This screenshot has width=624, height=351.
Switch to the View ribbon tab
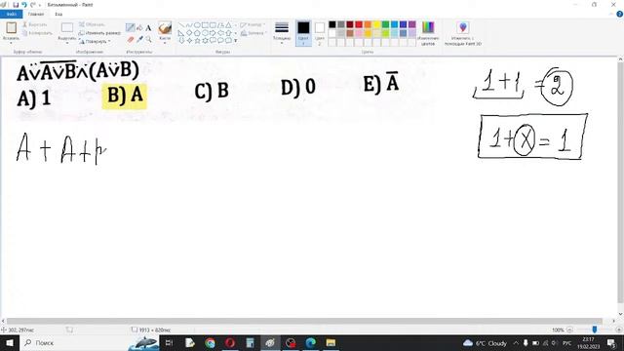coord(58,14)
